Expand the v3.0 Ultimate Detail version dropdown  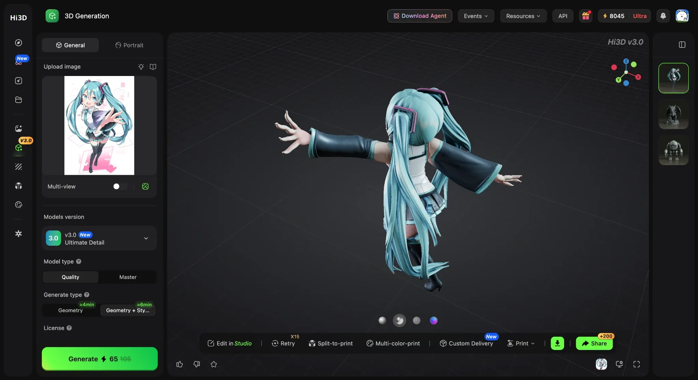[x=99, y=238]
